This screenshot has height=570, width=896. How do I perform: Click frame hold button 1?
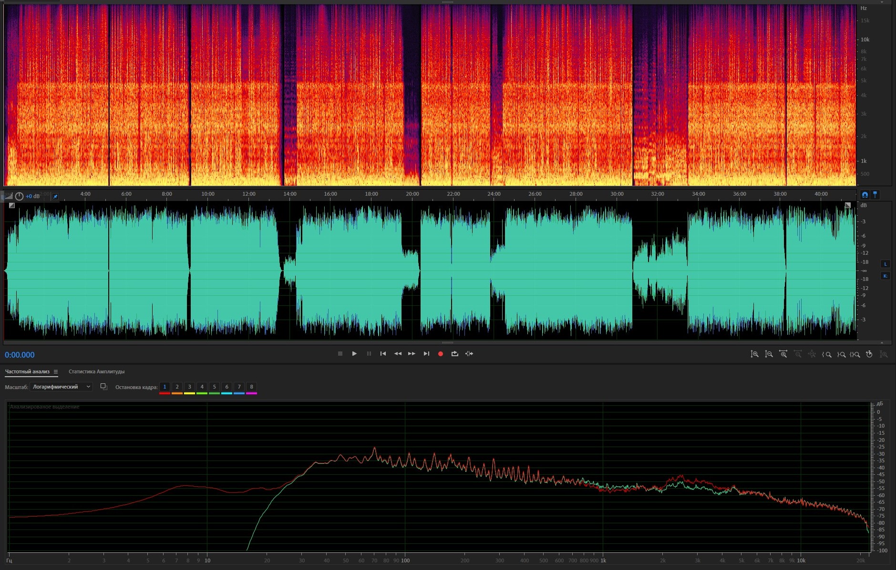165,387
